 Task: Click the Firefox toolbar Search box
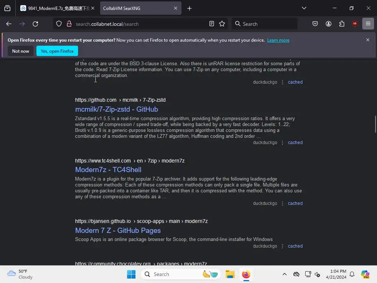click(264, 24)
